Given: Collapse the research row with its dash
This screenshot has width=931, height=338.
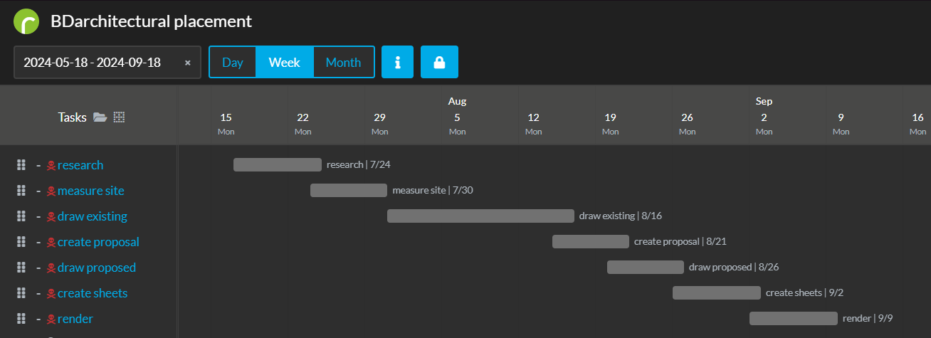Looking at the screenshot, I should pyautogui.click(x=38, y=165).
